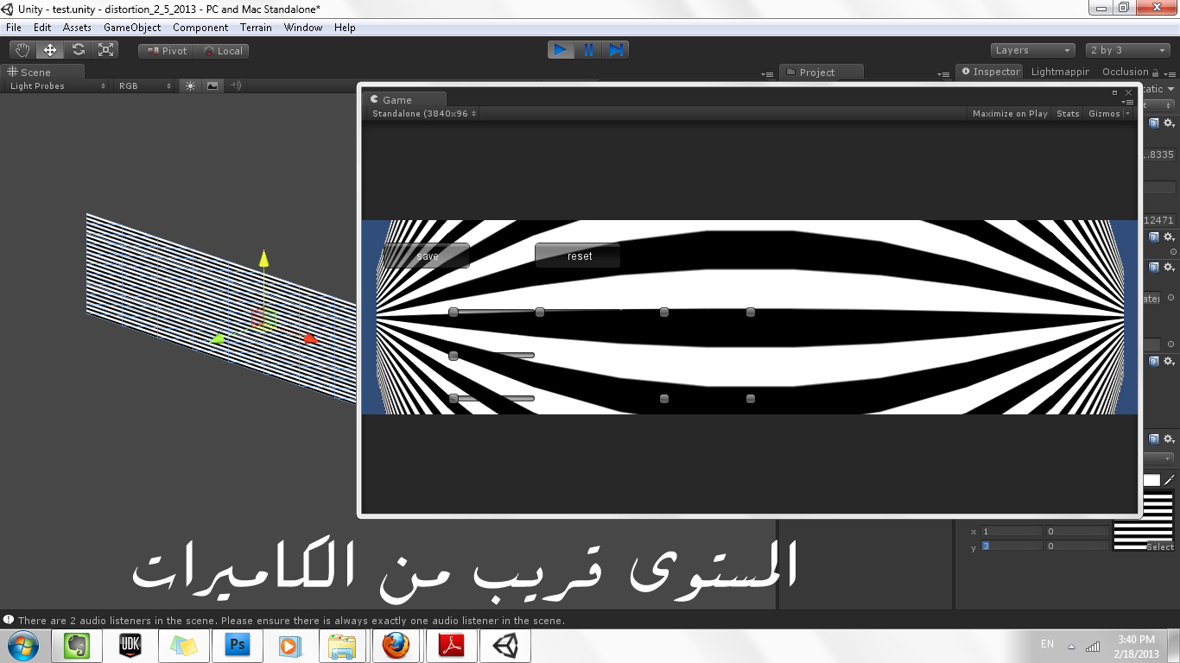This screenshot has width=1180, height=663.
Task: Open Firefox from the taskbar
Action: click(x=397, y=646)
